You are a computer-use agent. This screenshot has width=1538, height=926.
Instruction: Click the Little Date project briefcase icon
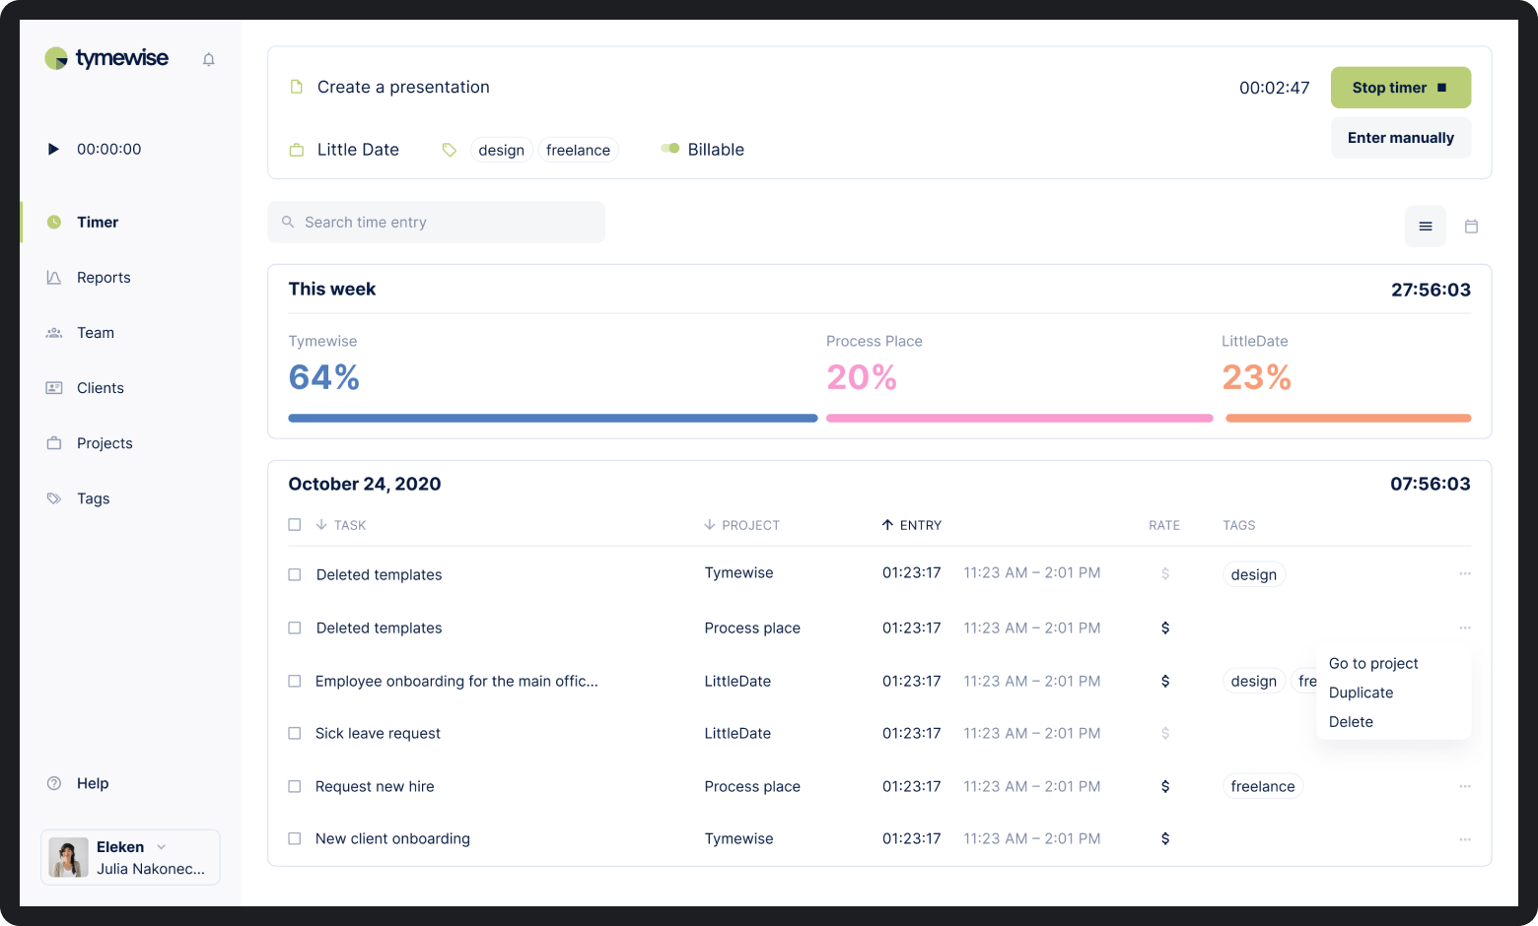click(x=296, y=150)
